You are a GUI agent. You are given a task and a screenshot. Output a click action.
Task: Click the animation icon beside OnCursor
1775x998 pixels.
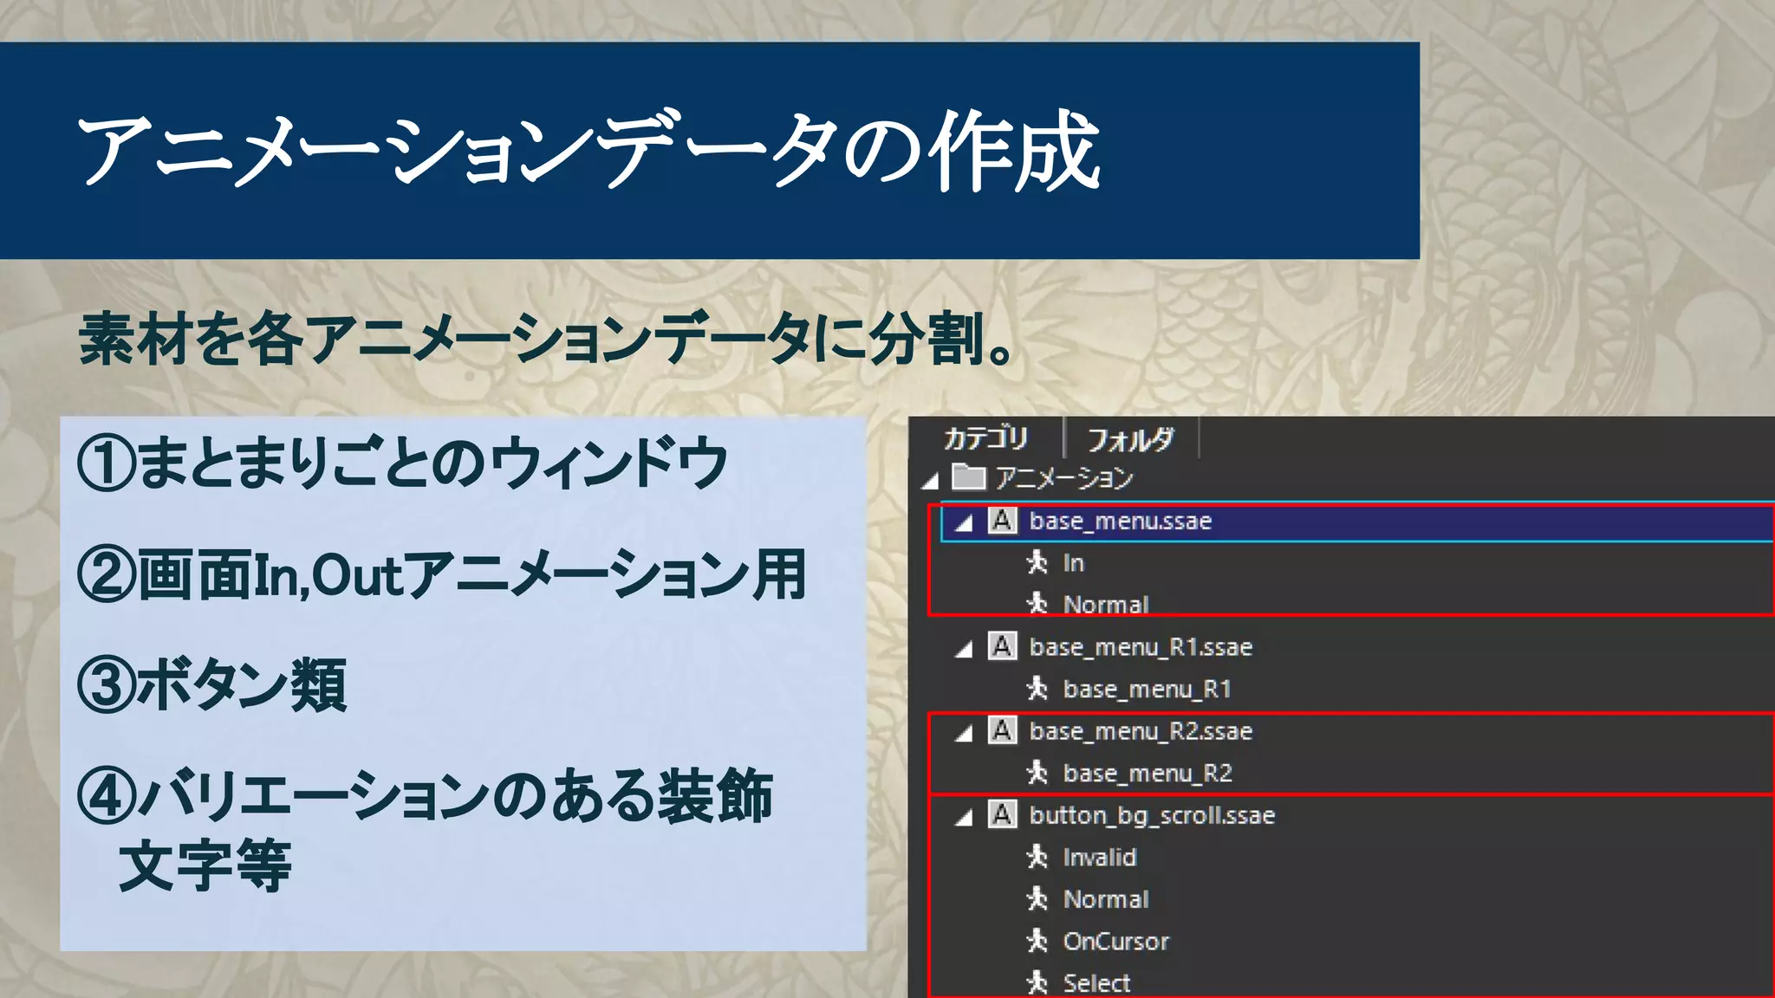pos(1037,941)
